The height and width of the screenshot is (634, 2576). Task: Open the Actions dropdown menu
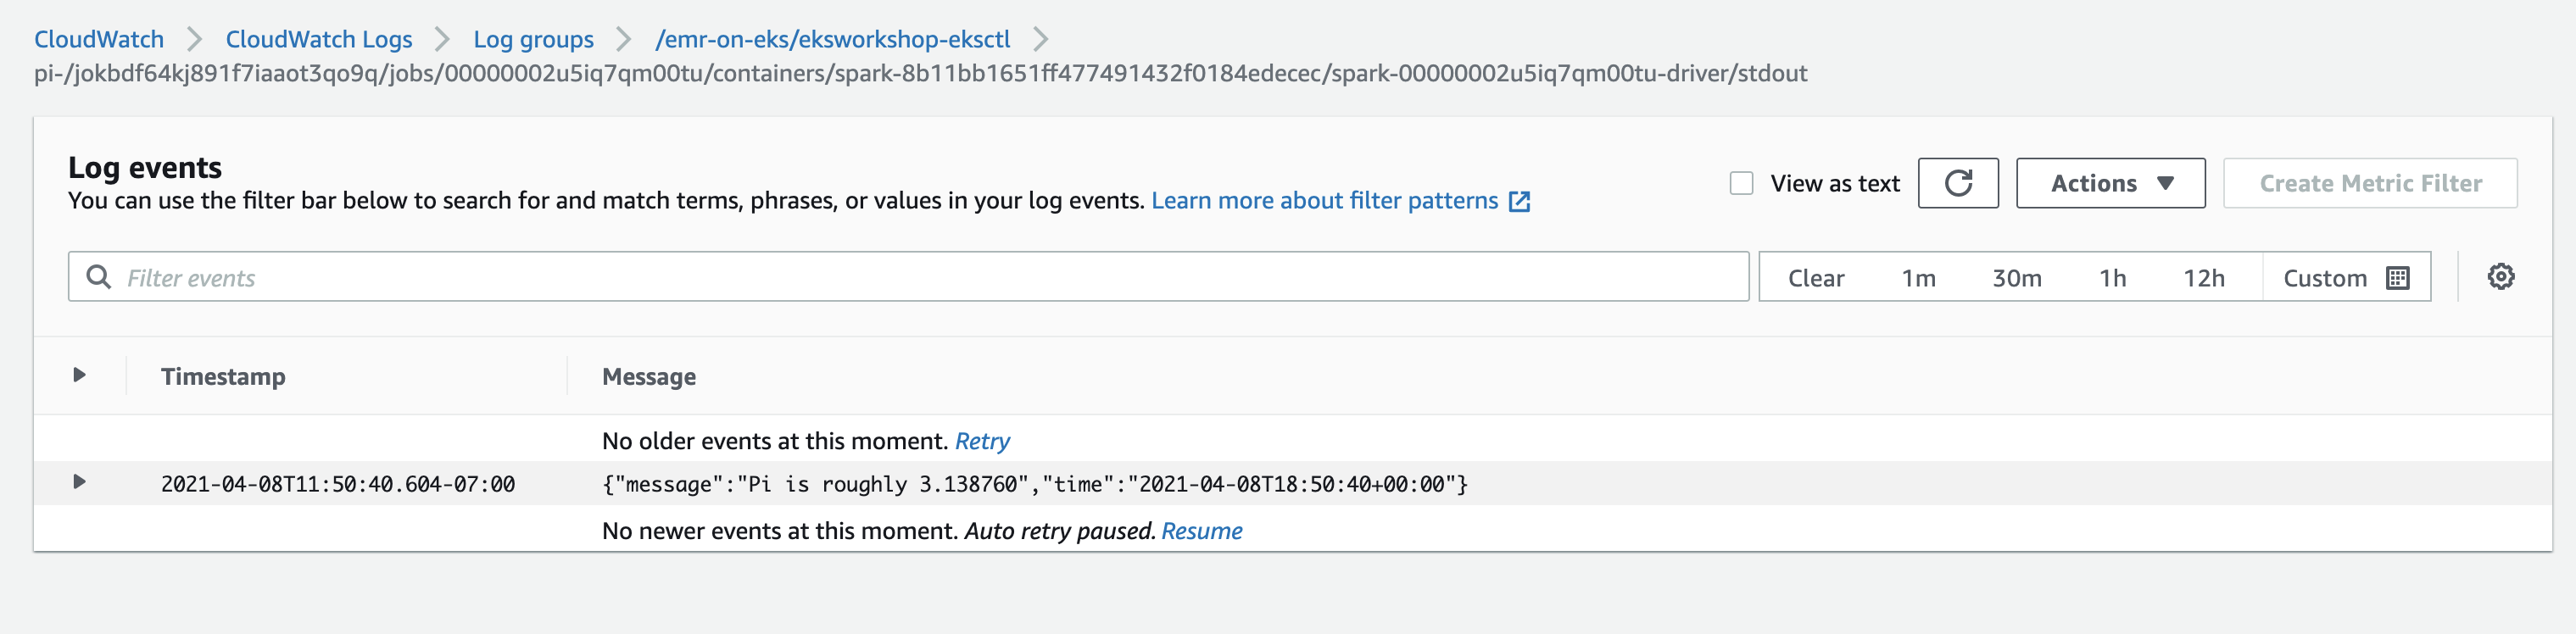click(2110, 183)
